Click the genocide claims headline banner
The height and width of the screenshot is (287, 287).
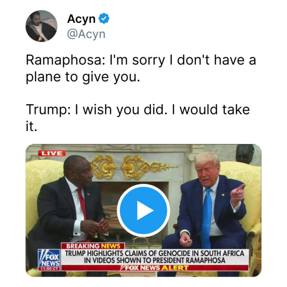tap(155, 257)
